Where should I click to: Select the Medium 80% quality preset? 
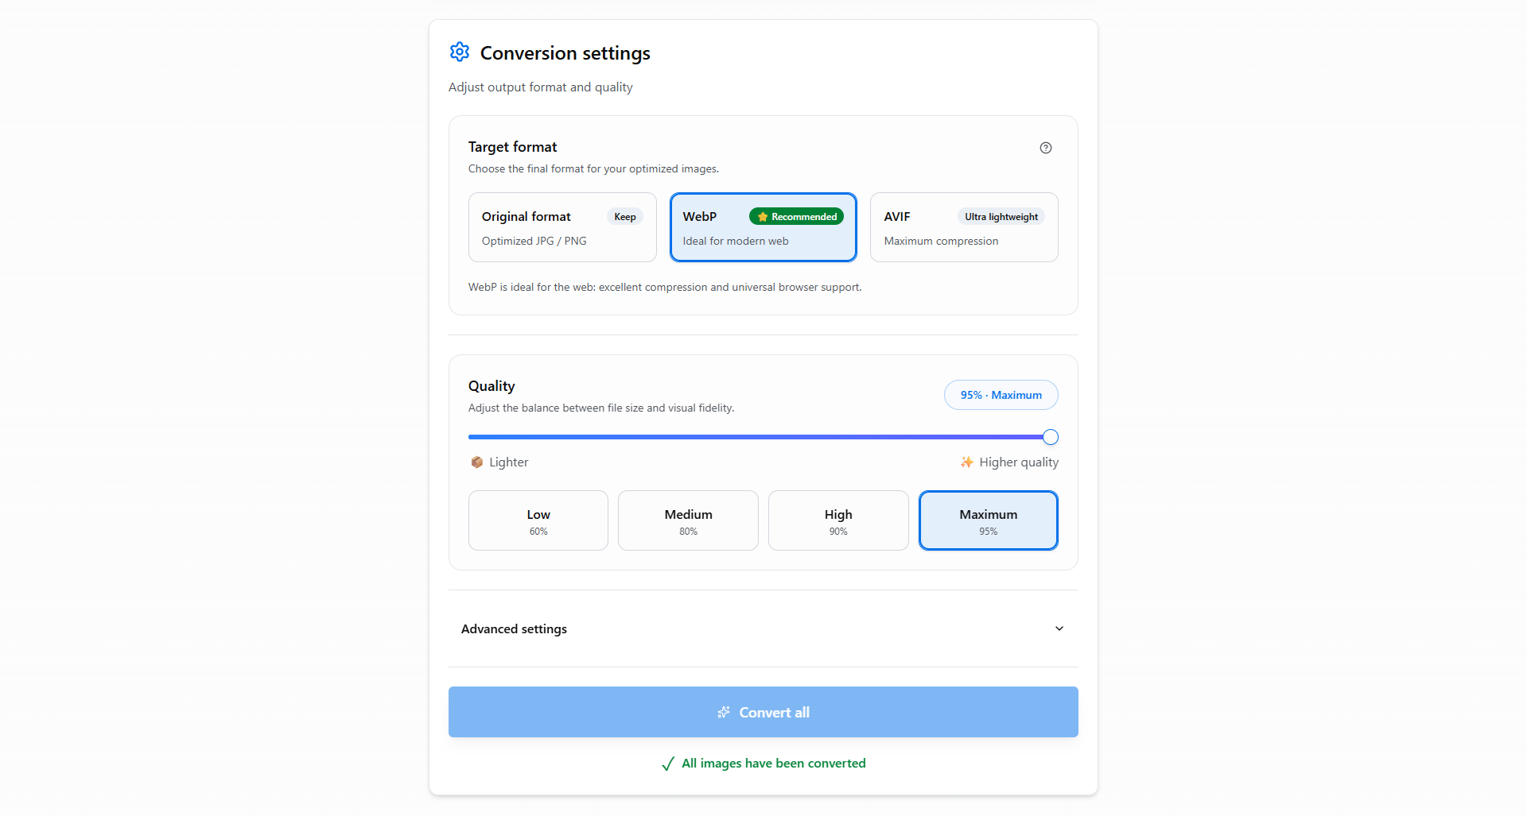688,520
